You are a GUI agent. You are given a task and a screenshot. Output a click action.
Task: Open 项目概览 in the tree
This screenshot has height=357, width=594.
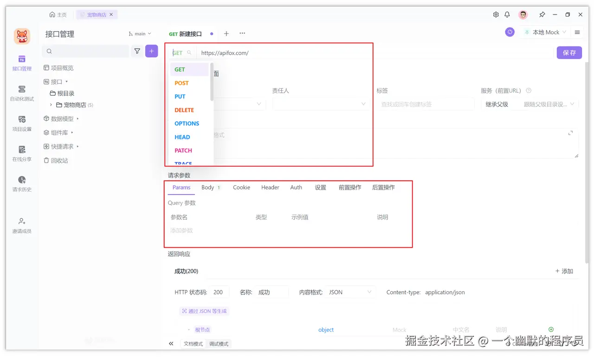coord(58,68)
